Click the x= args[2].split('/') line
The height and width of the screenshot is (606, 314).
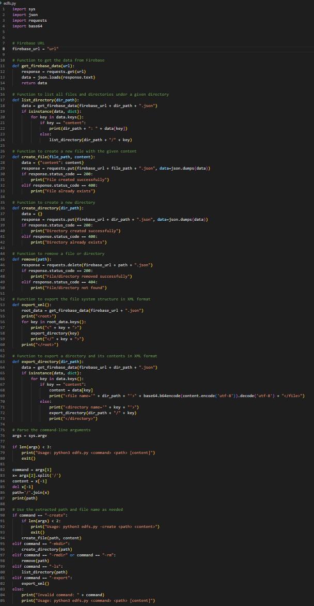tap(36, 475)
